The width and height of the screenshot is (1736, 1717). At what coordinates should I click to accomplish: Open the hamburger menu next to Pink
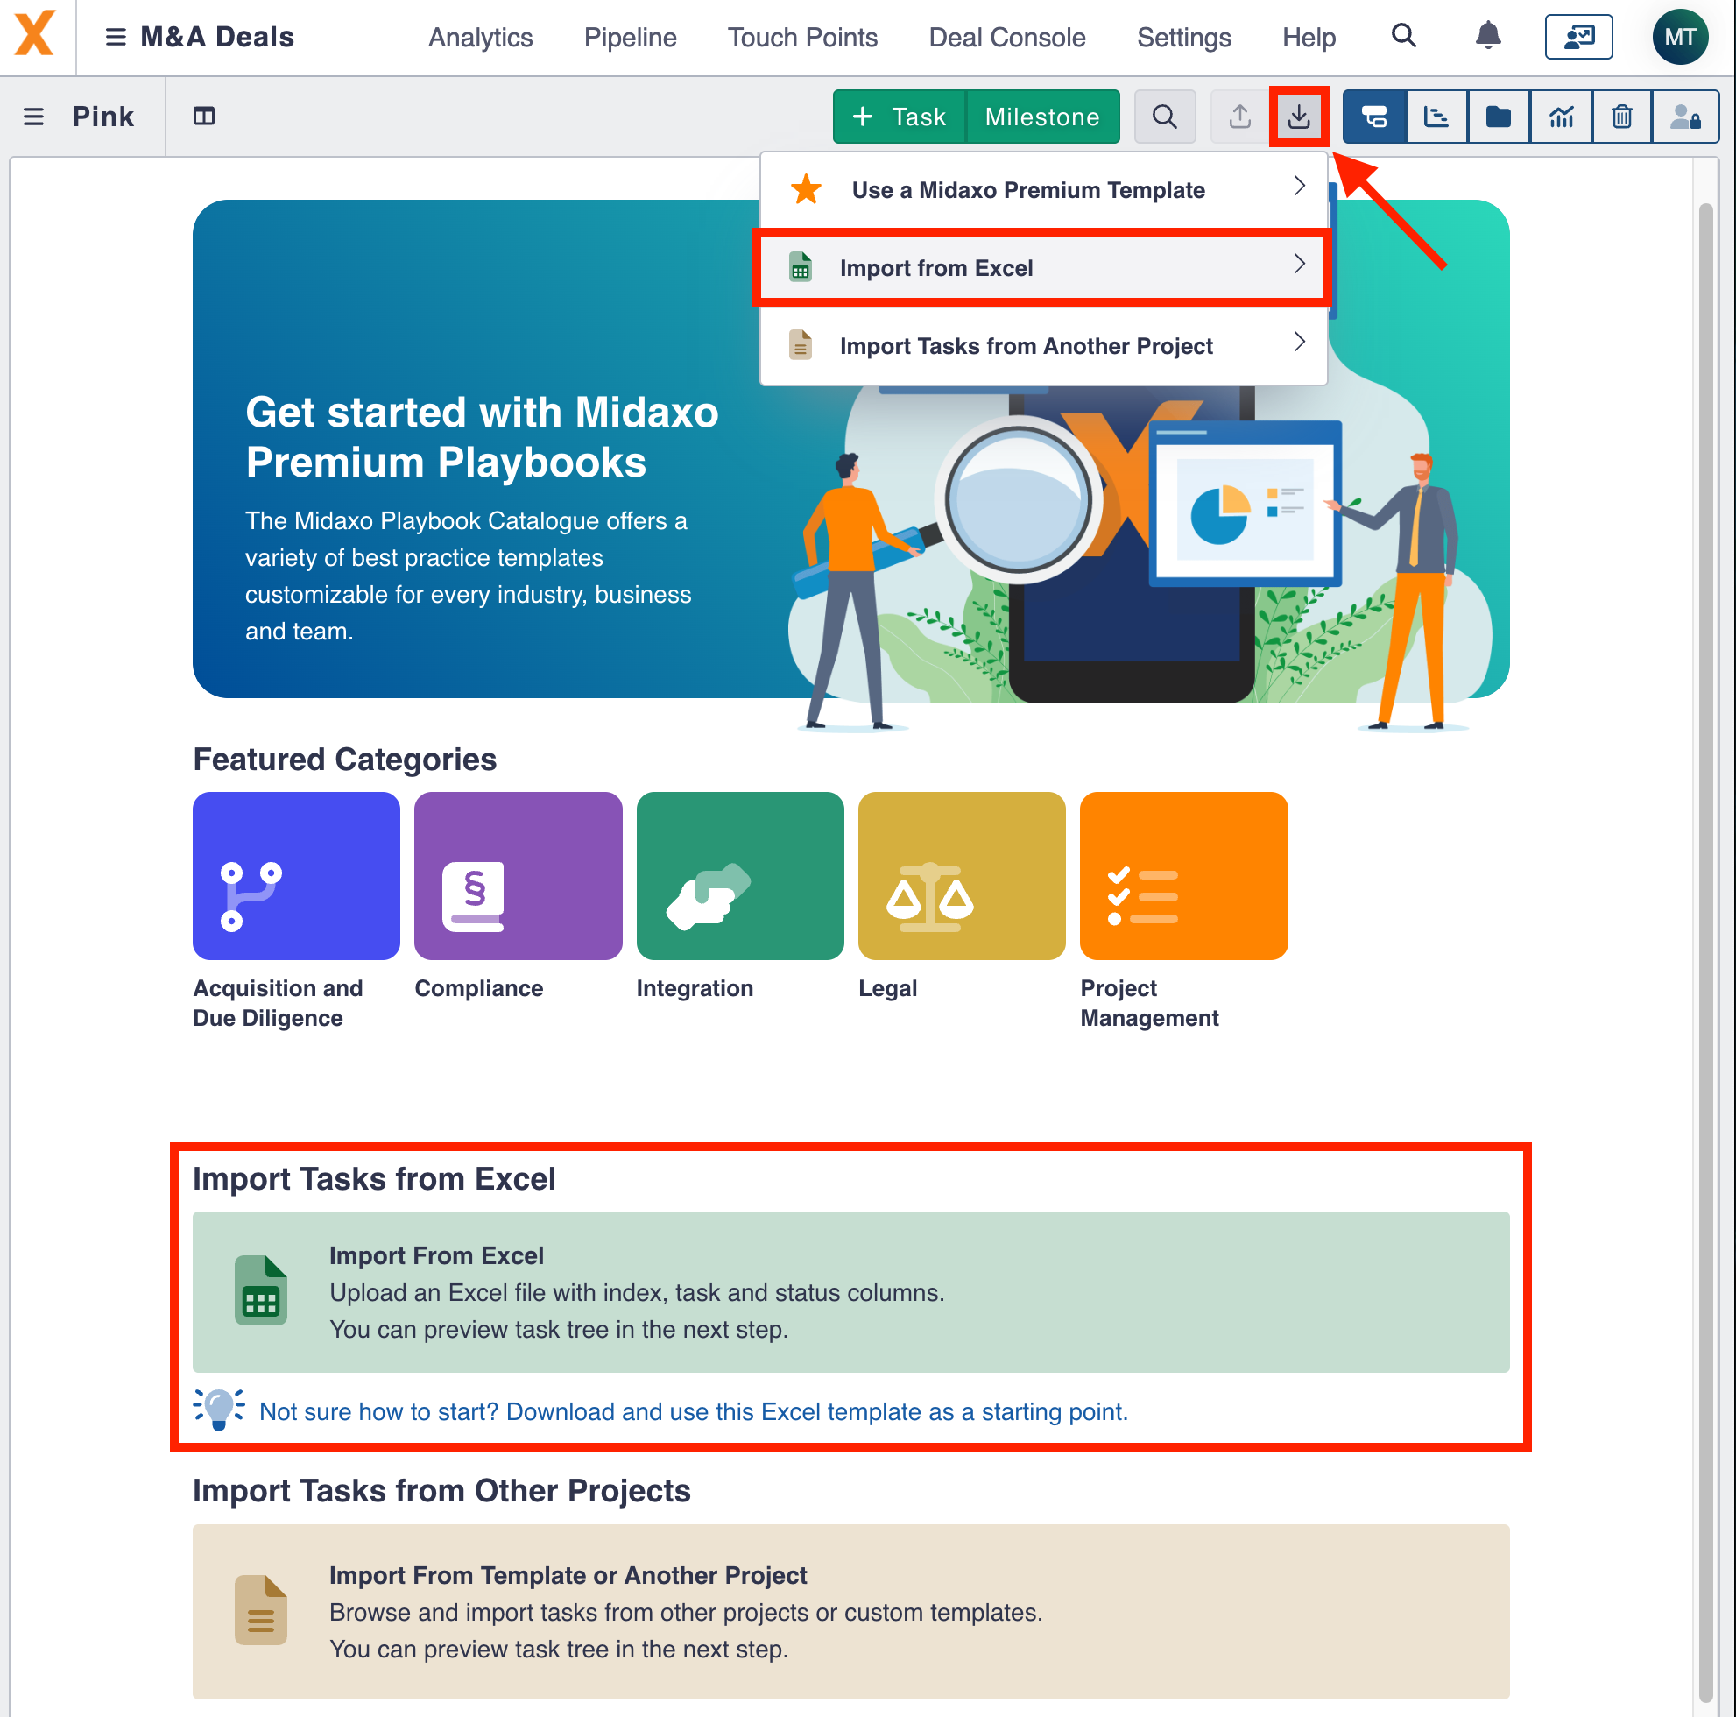(x=33, y=116)
